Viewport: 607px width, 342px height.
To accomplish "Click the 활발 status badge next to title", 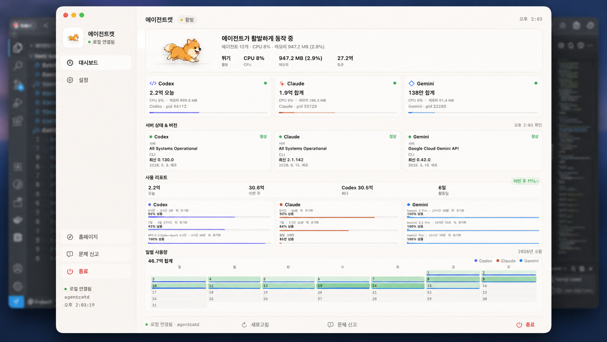I will (187, 20).
